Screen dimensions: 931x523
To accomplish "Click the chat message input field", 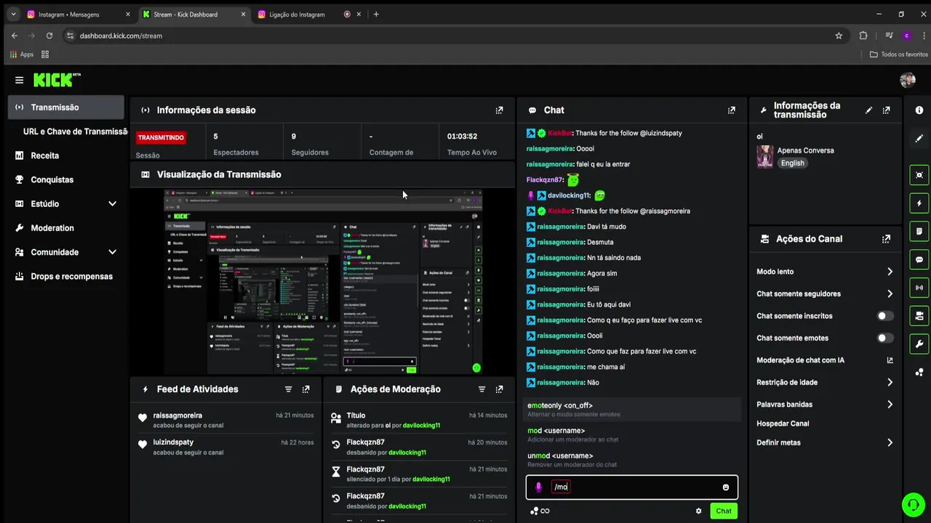I will point(632,487).
